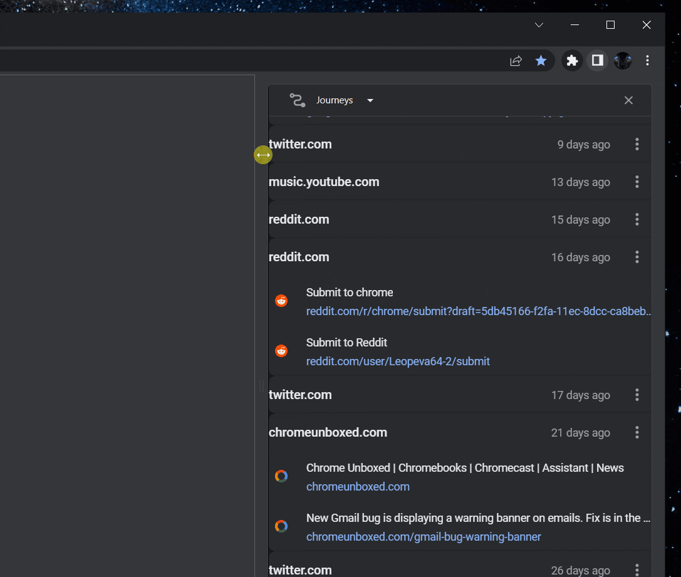
Task: Open the kebab menu next to chromeunboxed.com
Action: pos(637,432)
